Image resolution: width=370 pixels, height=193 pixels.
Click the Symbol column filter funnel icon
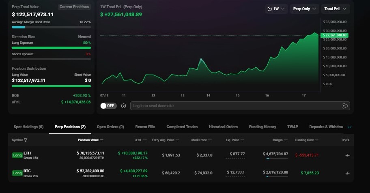26,140
